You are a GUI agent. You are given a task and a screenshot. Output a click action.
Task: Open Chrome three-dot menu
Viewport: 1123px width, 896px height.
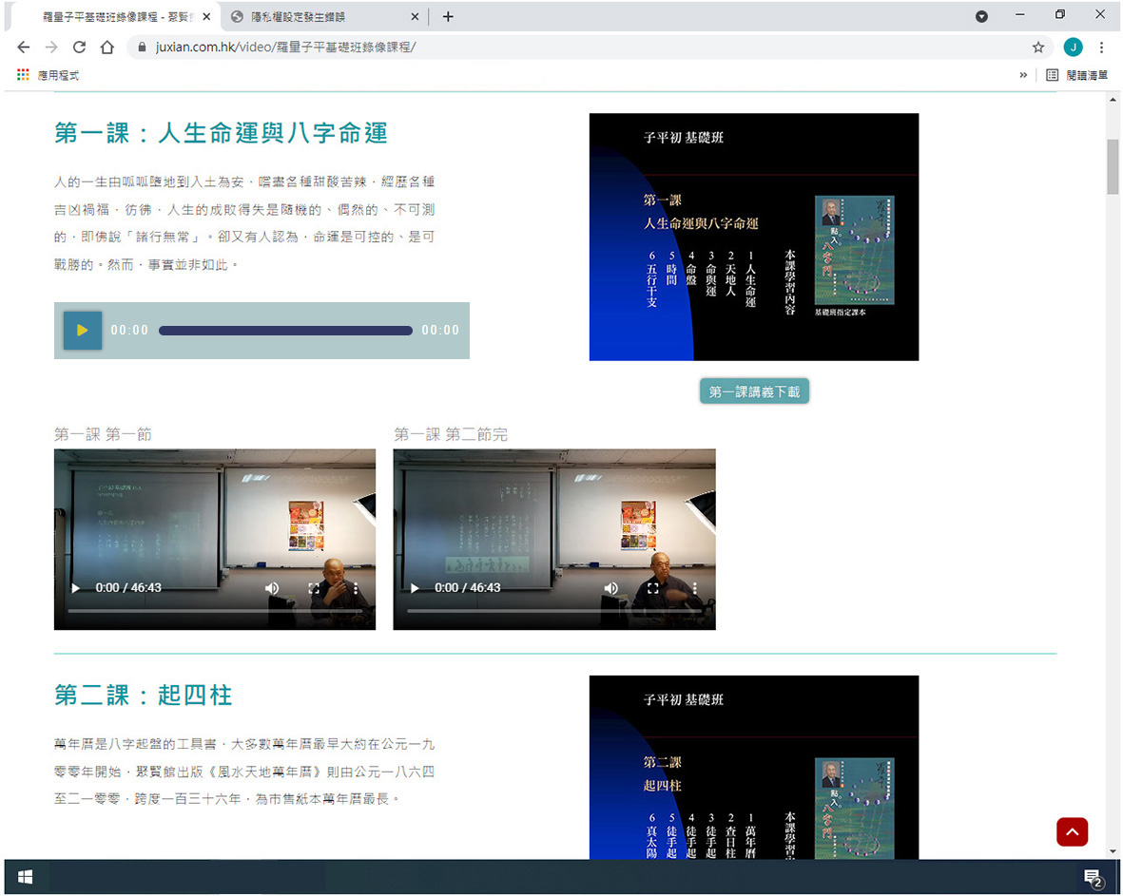[x=1101, y=48]
